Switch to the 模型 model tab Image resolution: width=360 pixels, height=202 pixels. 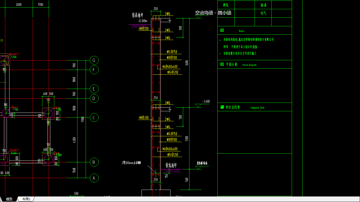(x=9, y=199)
